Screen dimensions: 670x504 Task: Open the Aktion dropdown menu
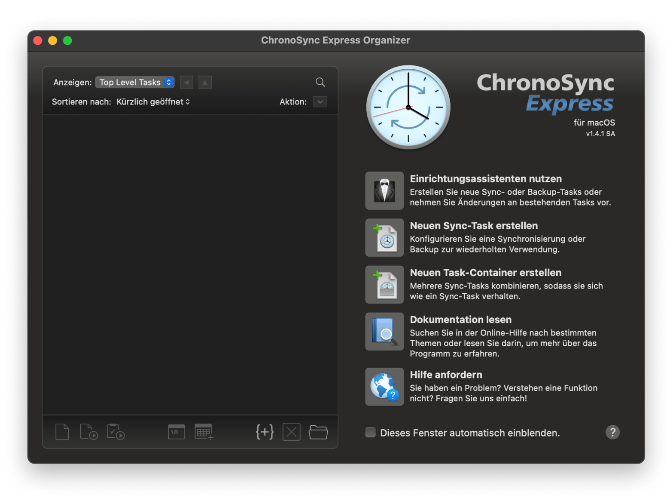[320, 102]
